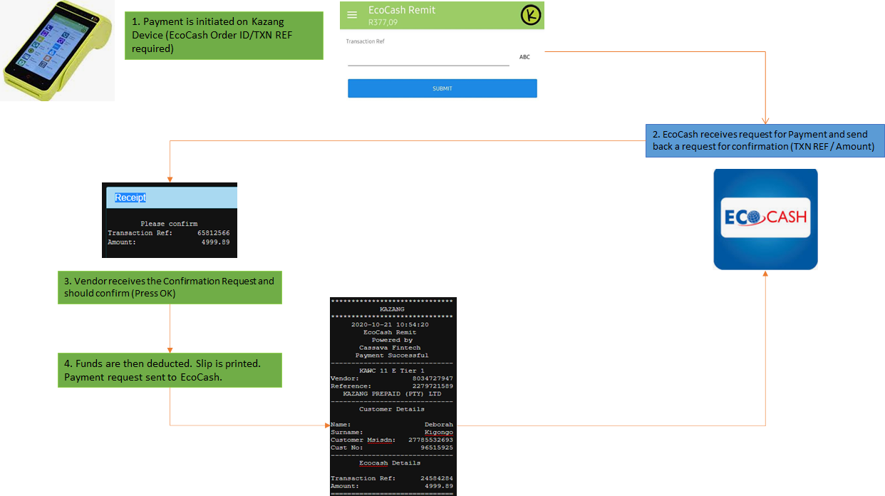Click the Transaction Ref field label

366,41
